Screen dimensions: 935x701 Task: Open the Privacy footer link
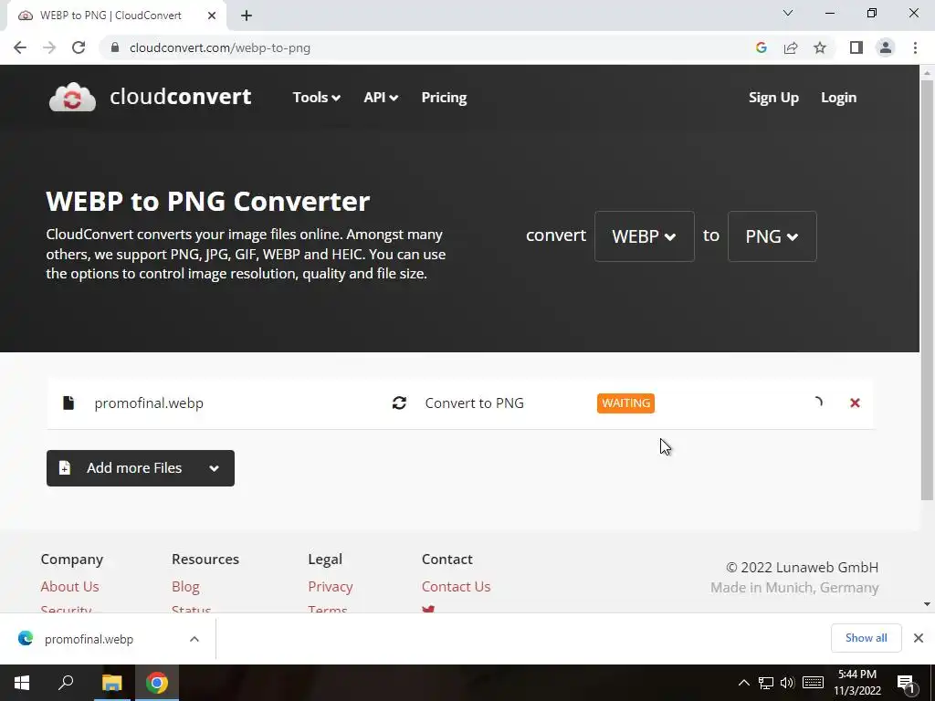pos(331,587)
